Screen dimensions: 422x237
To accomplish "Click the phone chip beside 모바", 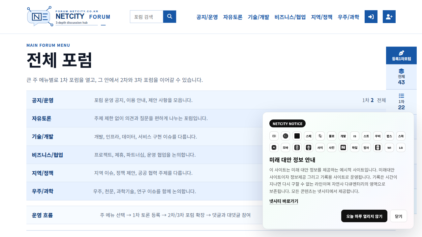I will click(297, 147).
